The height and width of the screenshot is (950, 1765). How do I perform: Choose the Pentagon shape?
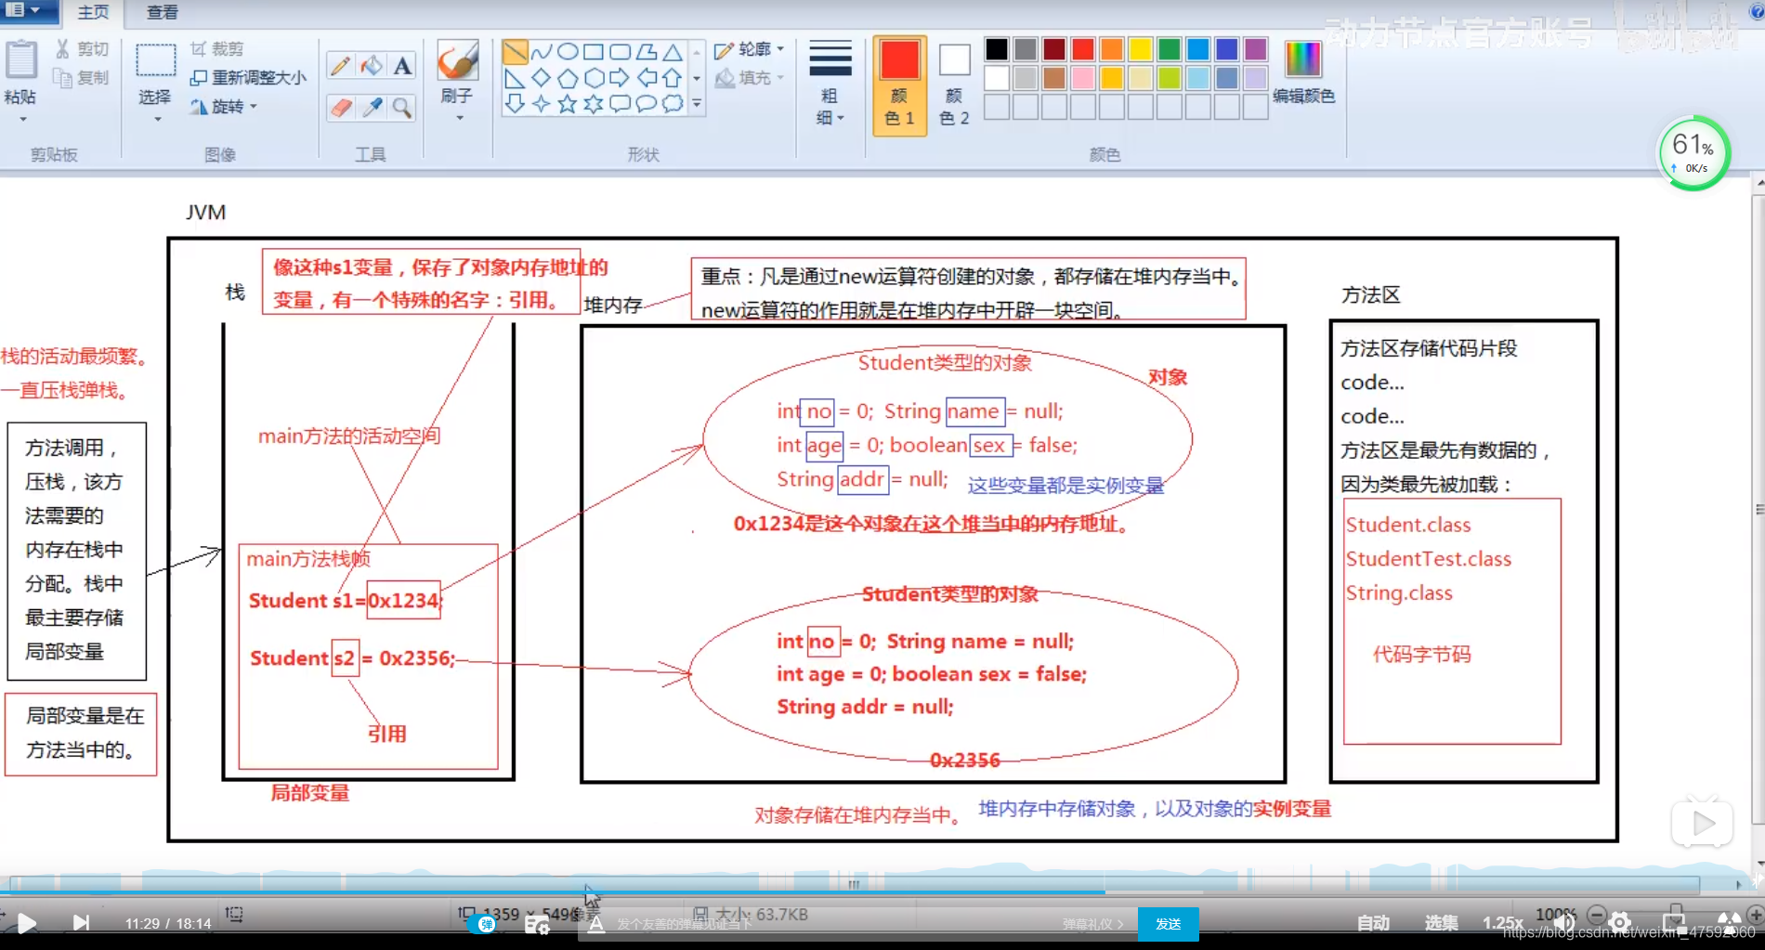pos(567,78)
